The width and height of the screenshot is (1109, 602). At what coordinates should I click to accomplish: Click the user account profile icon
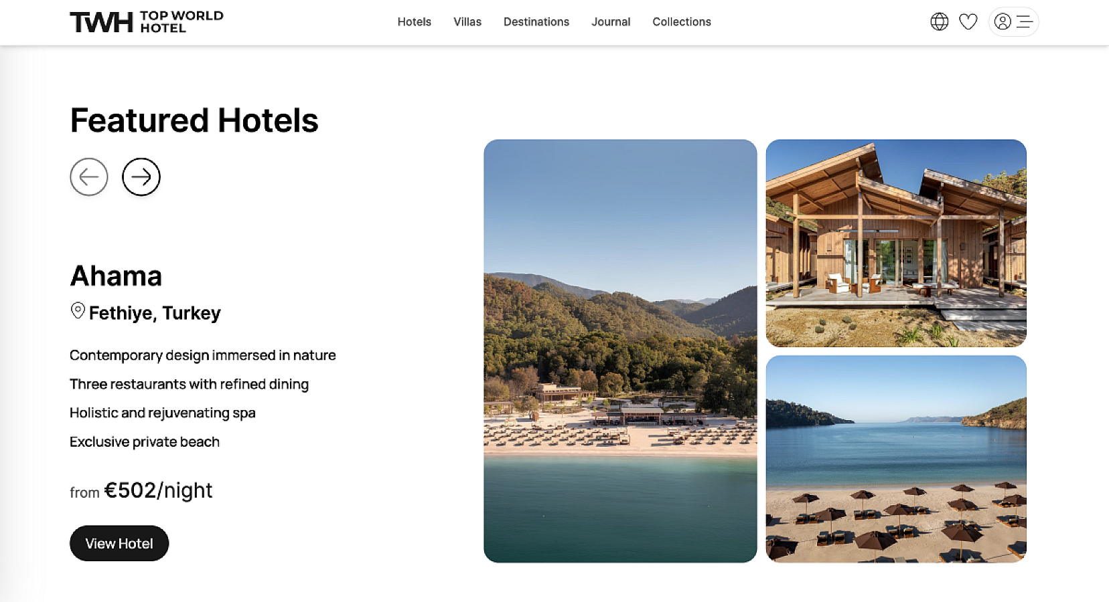pos(1003,22)
